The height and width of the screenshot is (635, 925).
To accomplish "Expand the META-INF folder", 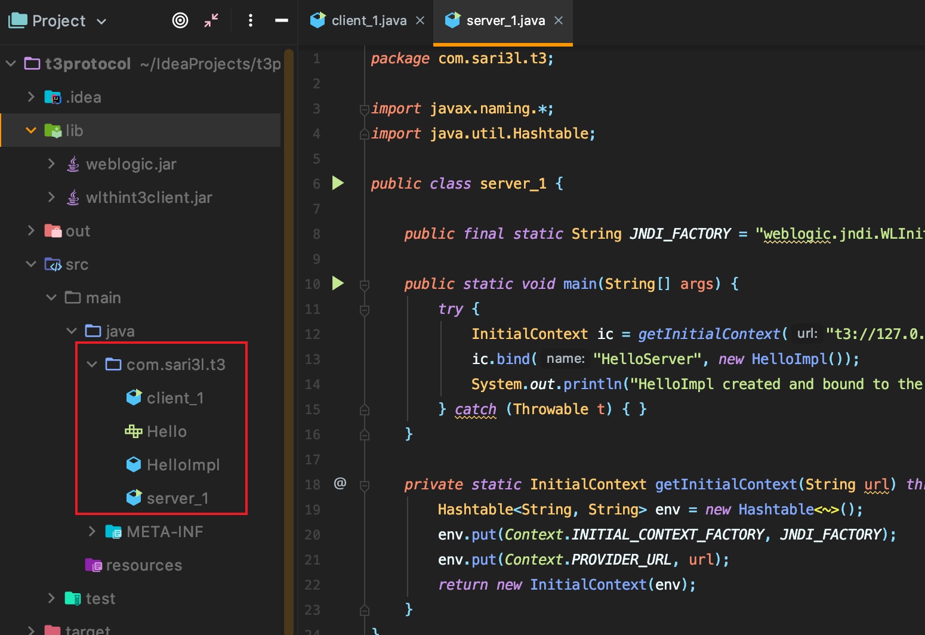I will coord(92,531).
